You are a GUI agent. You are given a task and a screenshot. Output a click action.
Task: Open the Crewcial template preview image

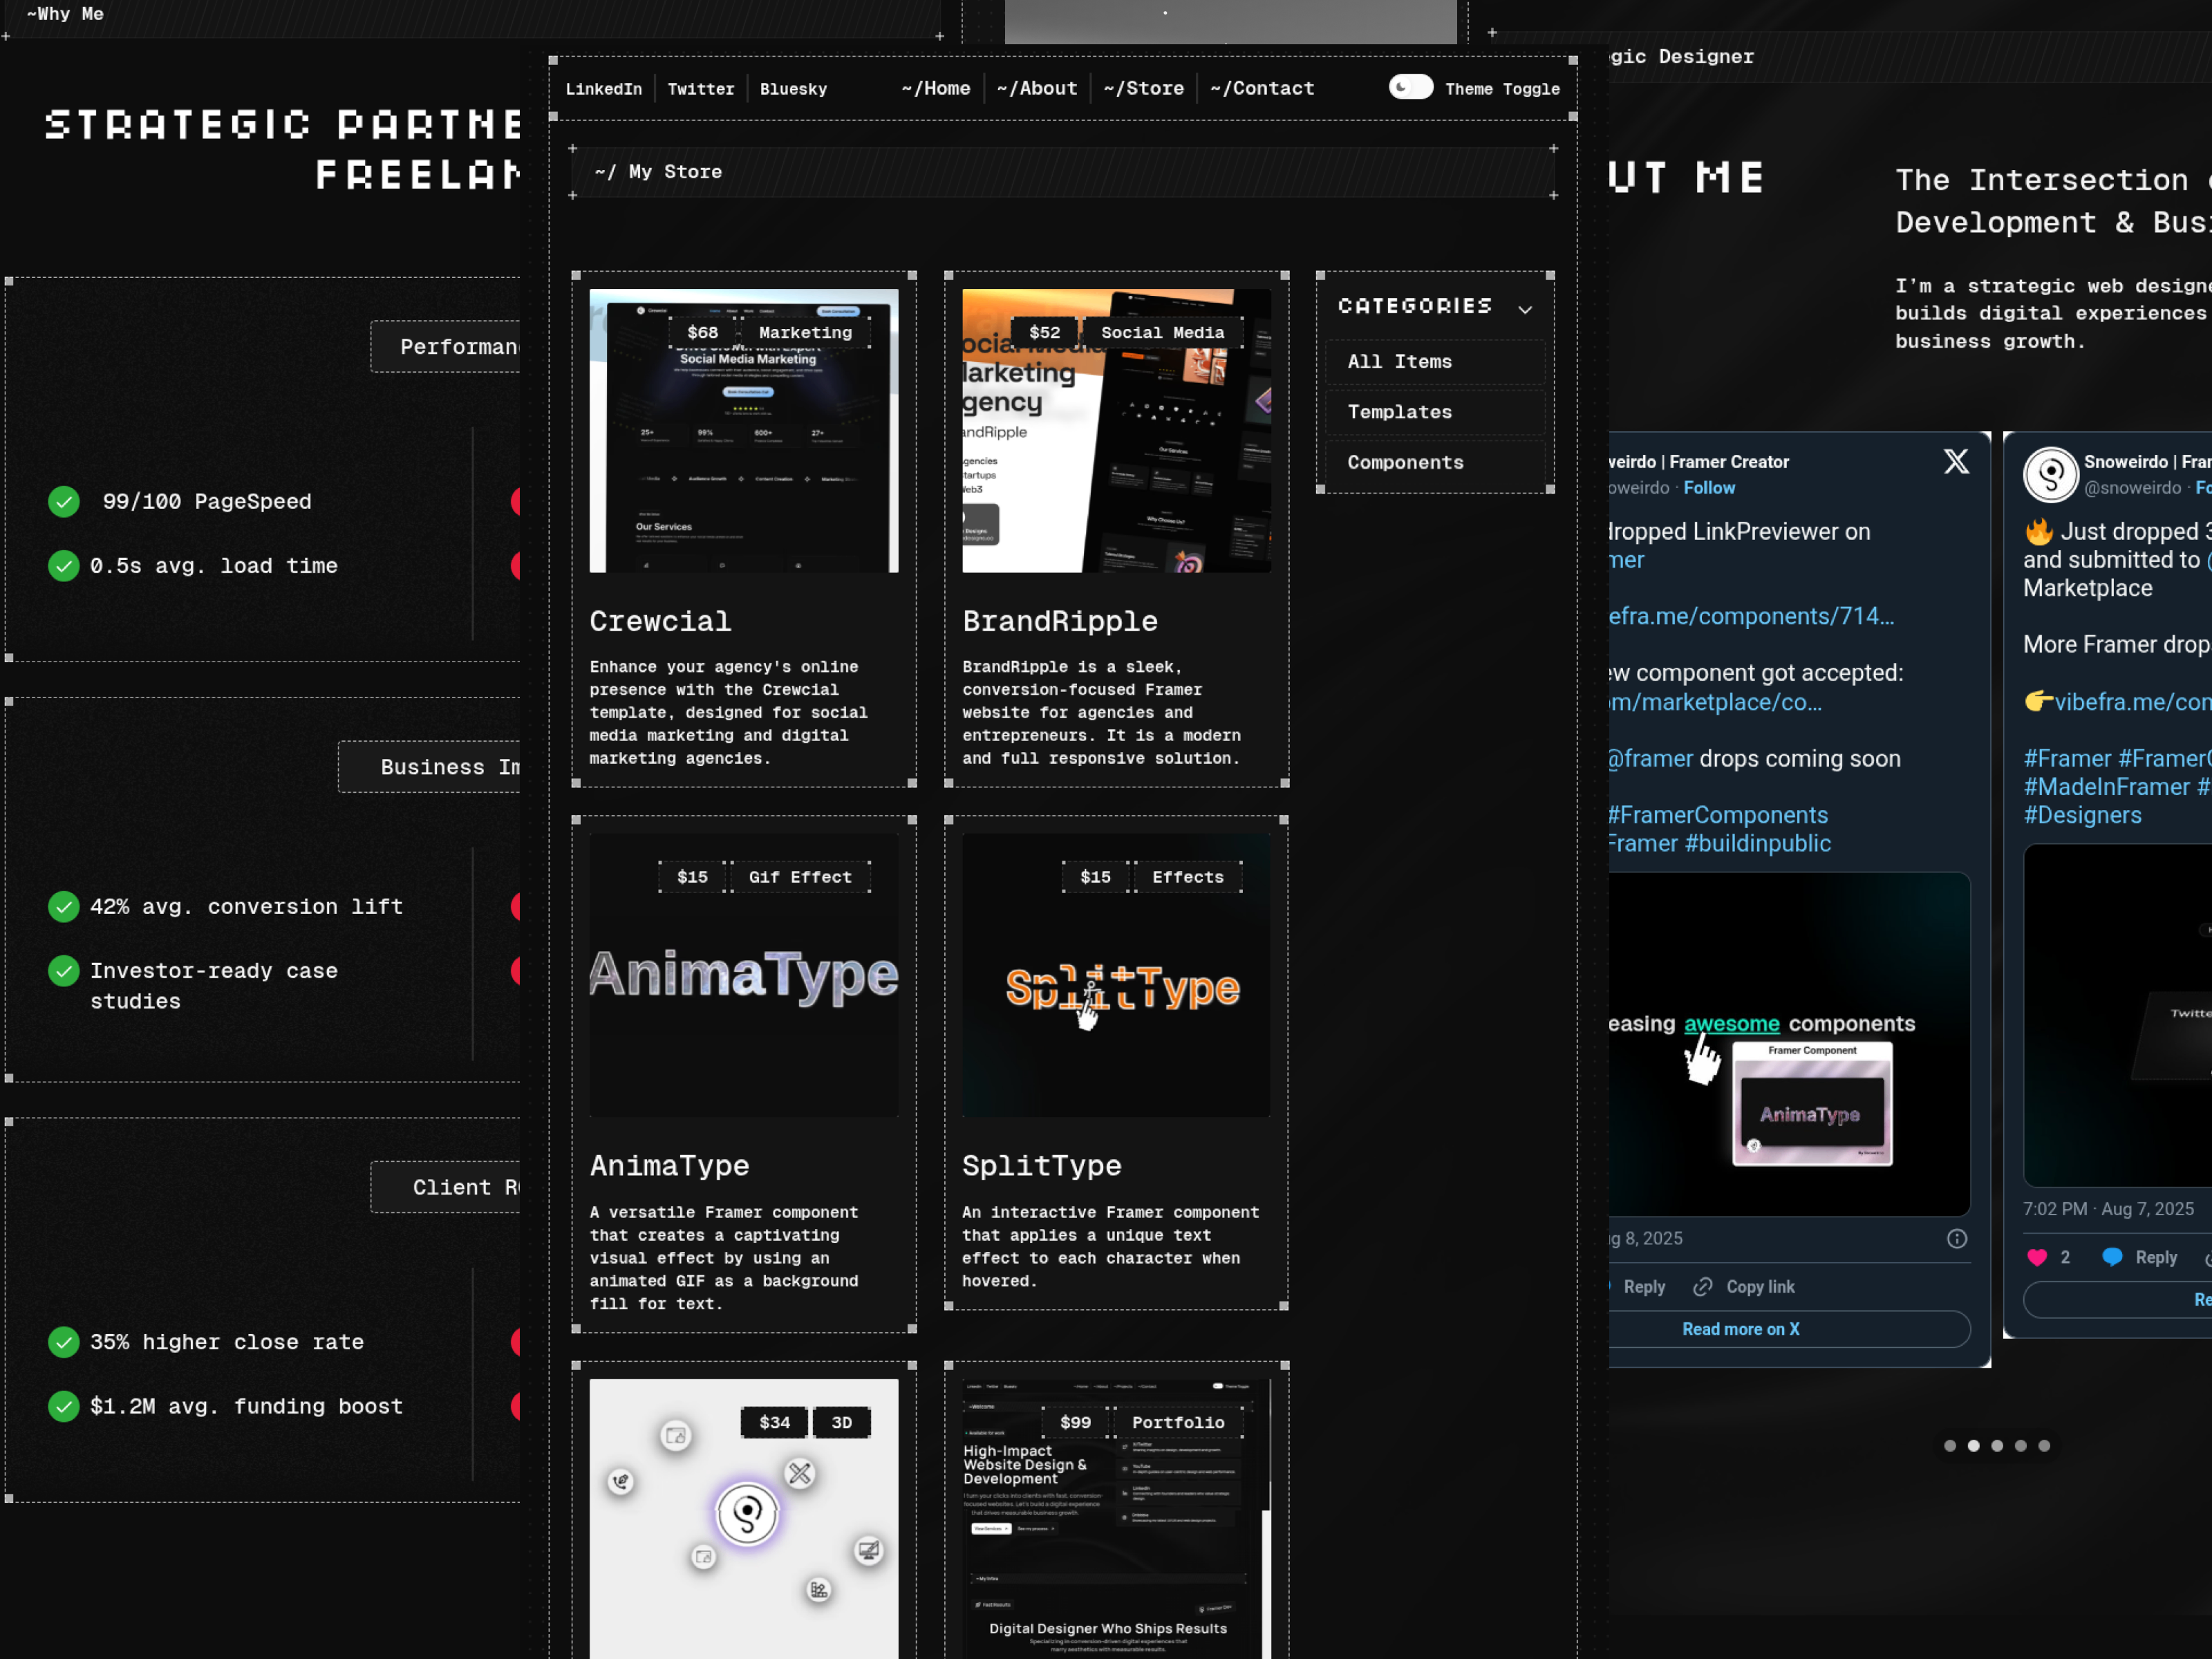(744, 431)
